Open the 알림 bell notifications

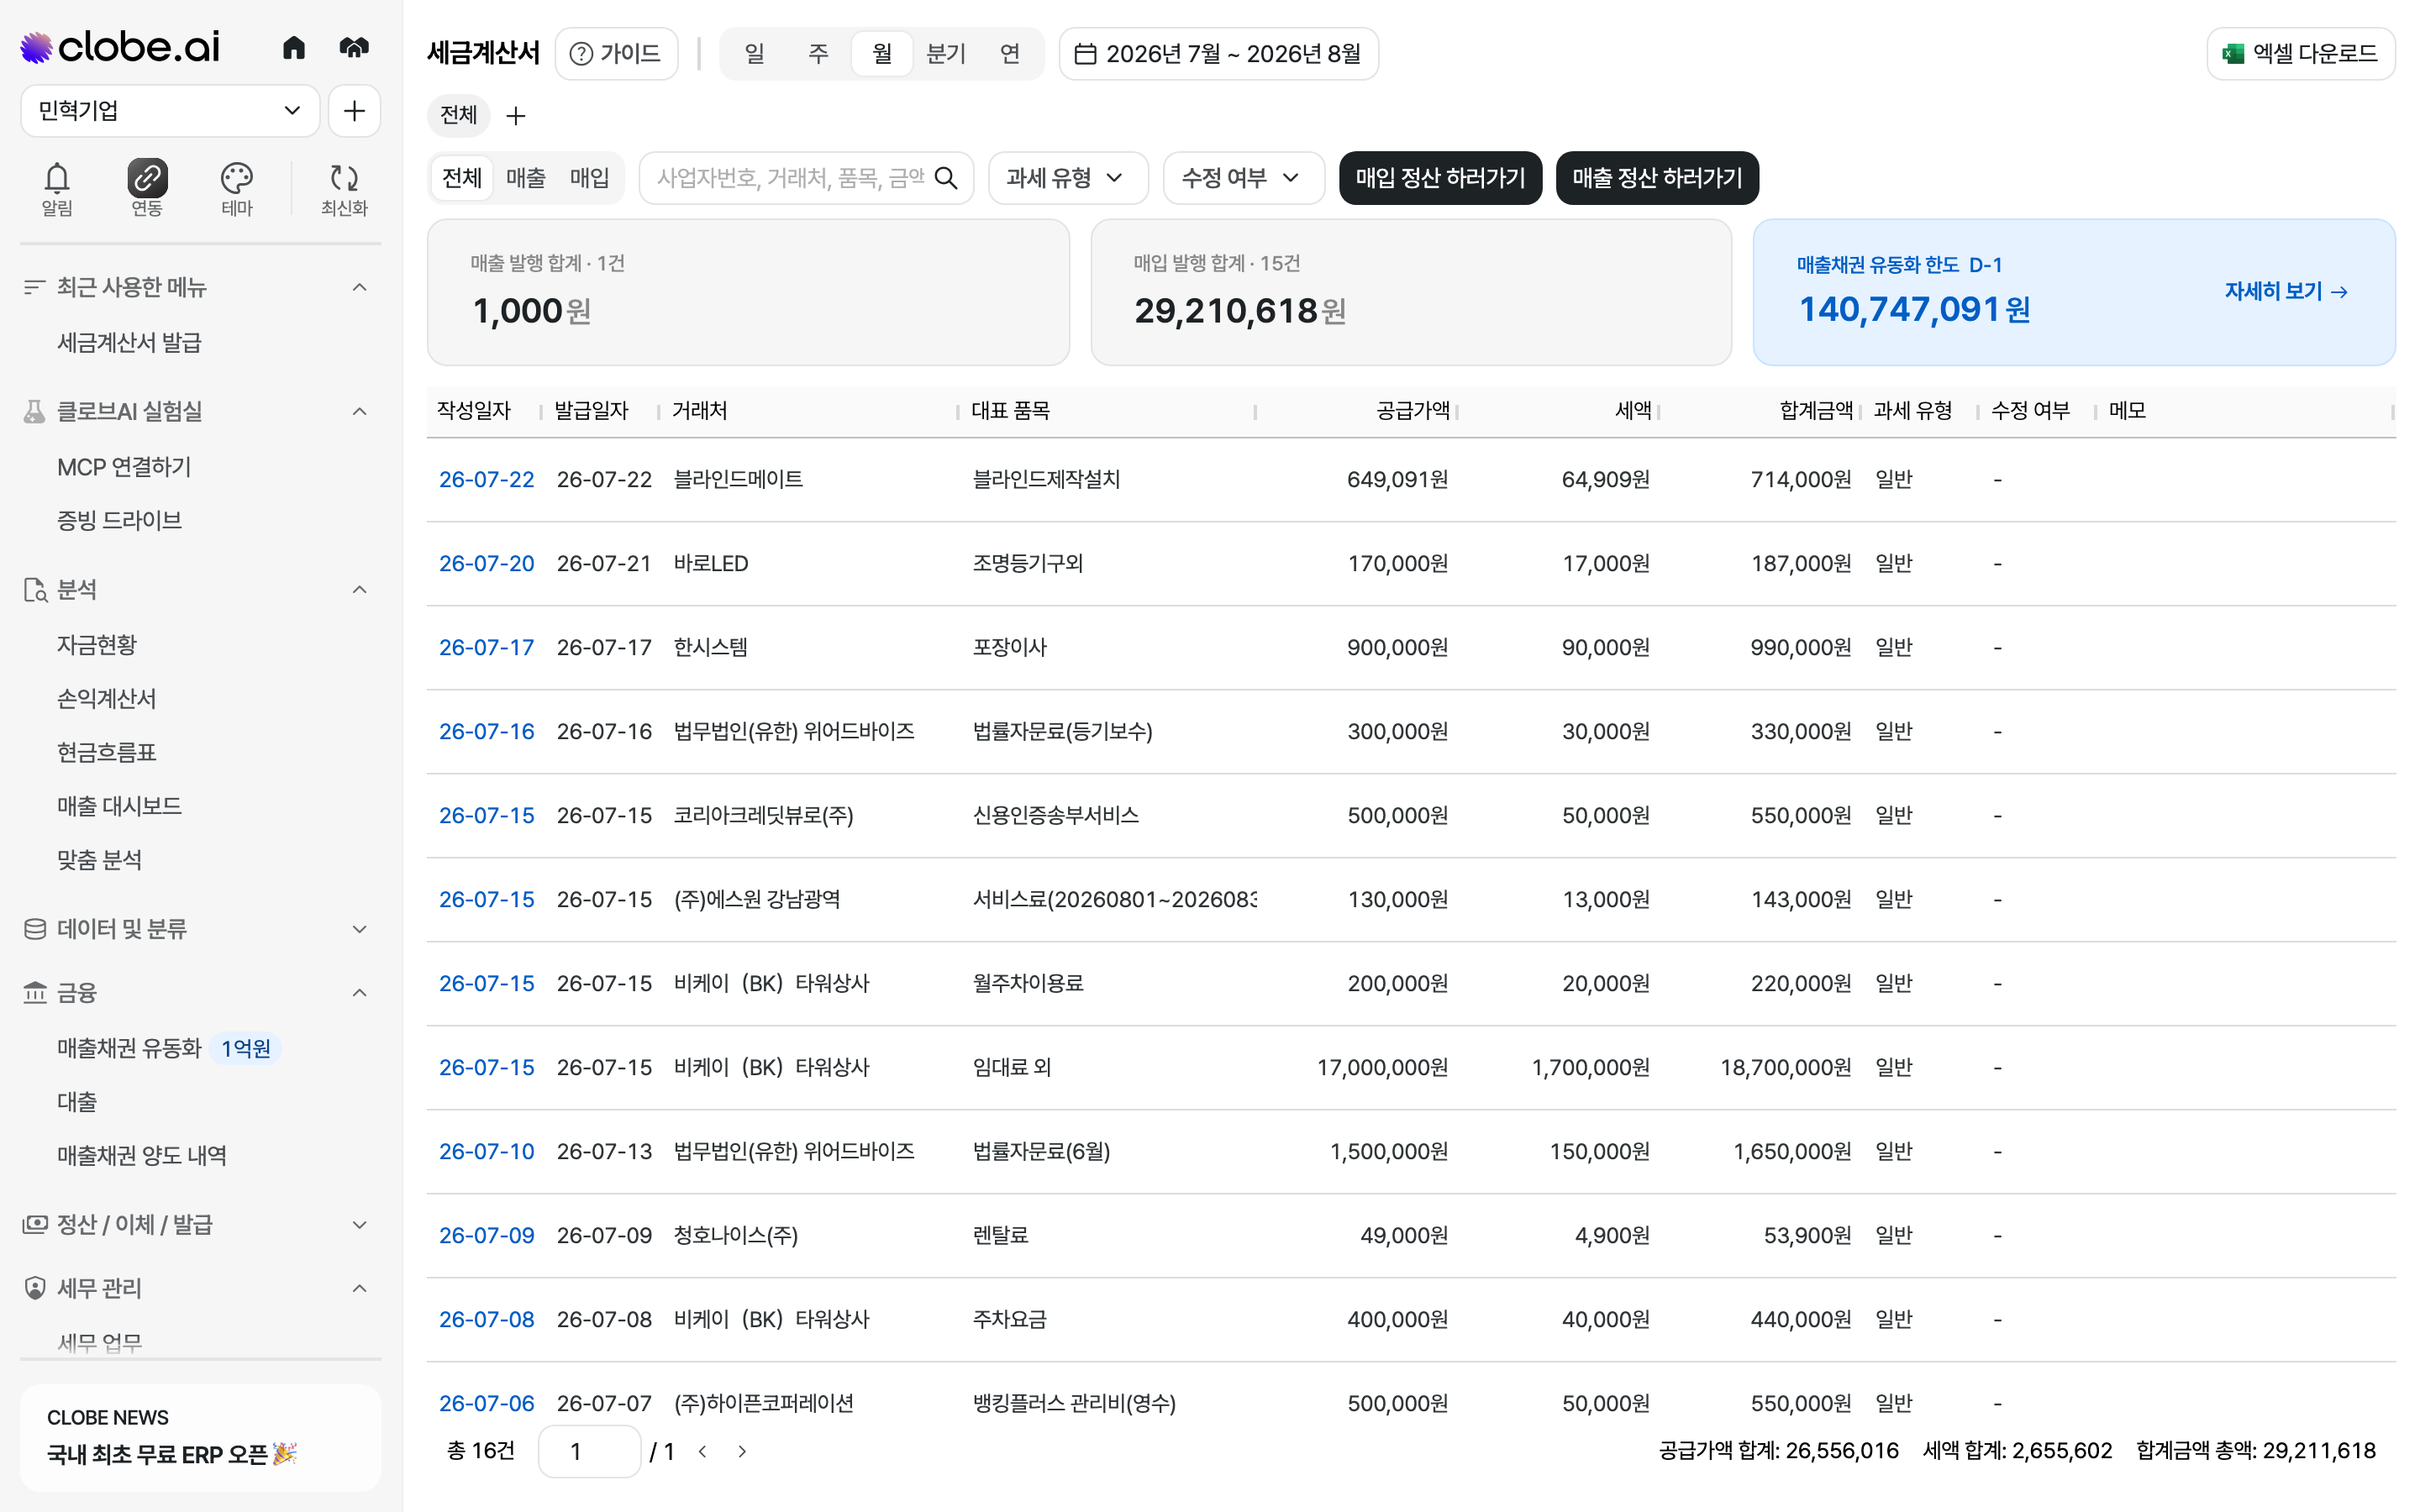(x=57, y=188)
